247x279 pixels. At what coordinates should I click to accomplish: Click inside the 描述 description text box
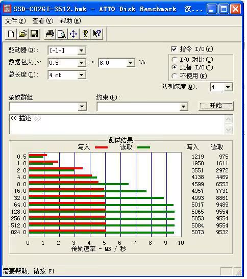(117, 124)
